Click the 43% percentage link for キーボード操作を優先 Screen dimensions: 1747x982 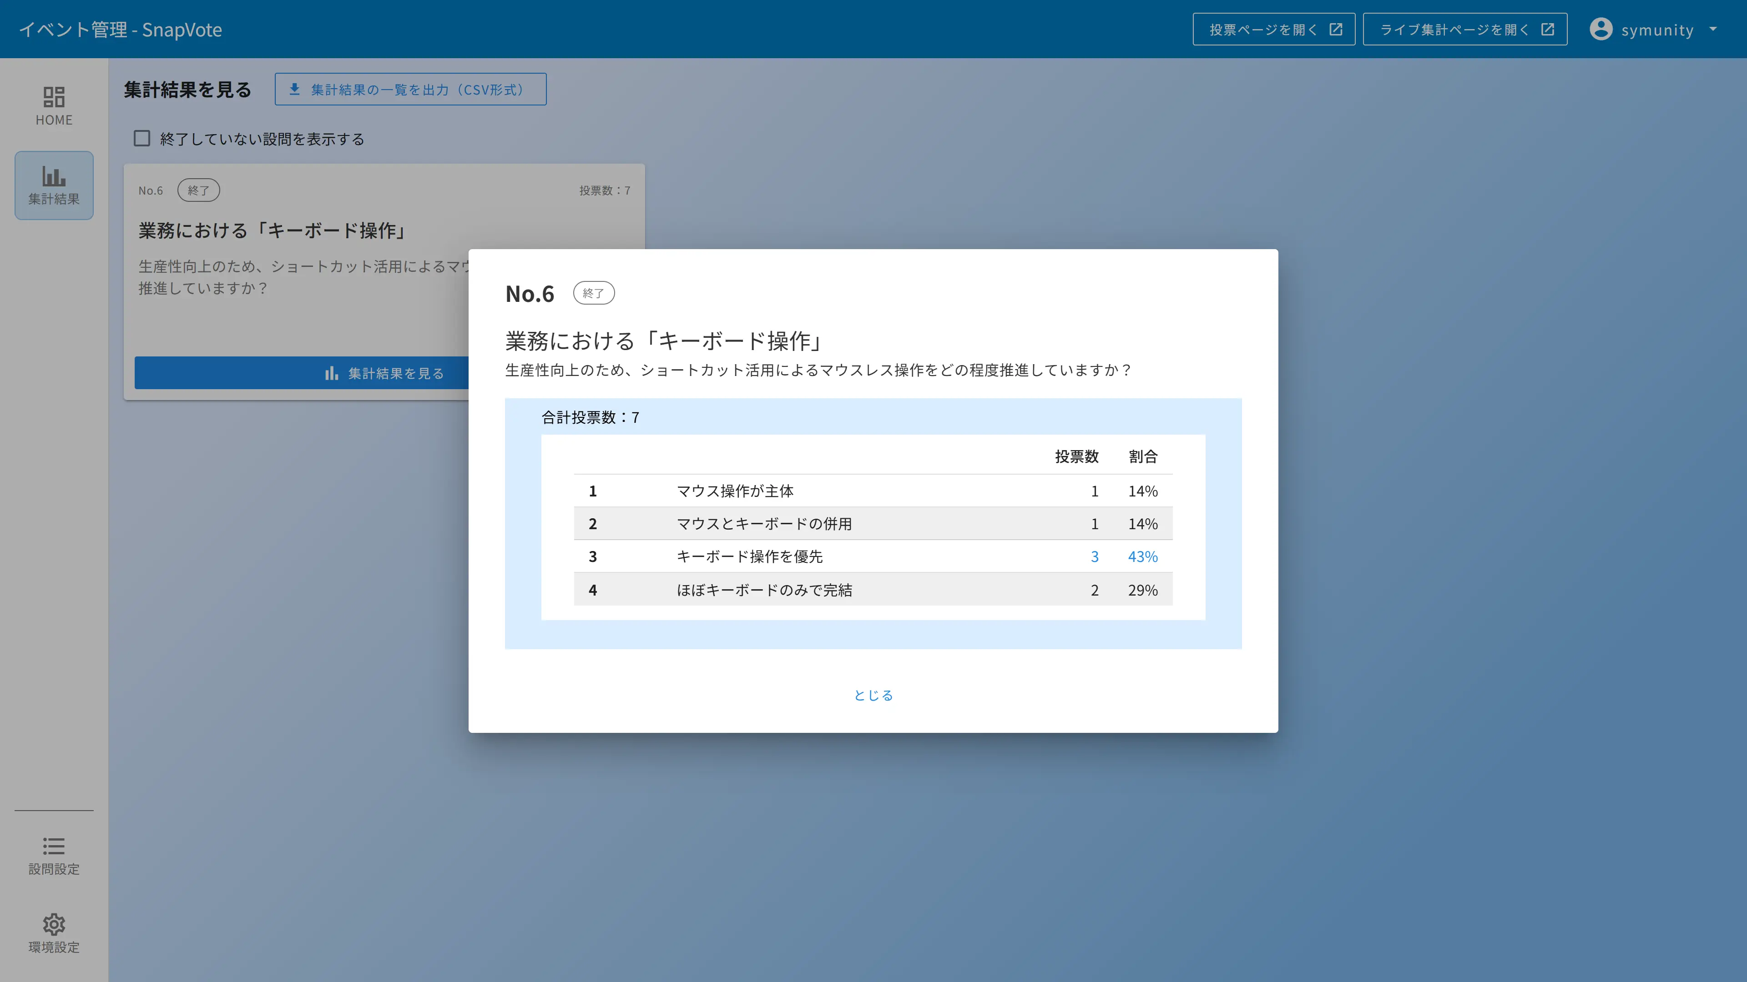click(1143, 556)
